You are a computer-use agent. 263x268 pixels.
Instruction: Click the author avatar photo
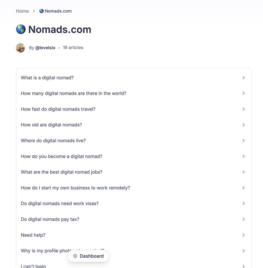(x=21, y=48)
